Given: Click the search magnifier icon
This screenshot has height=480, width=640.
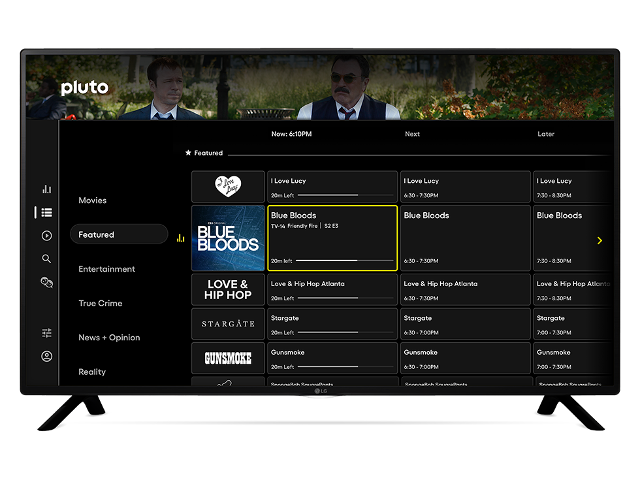Looking at the screenshot, I should [46, 259].
